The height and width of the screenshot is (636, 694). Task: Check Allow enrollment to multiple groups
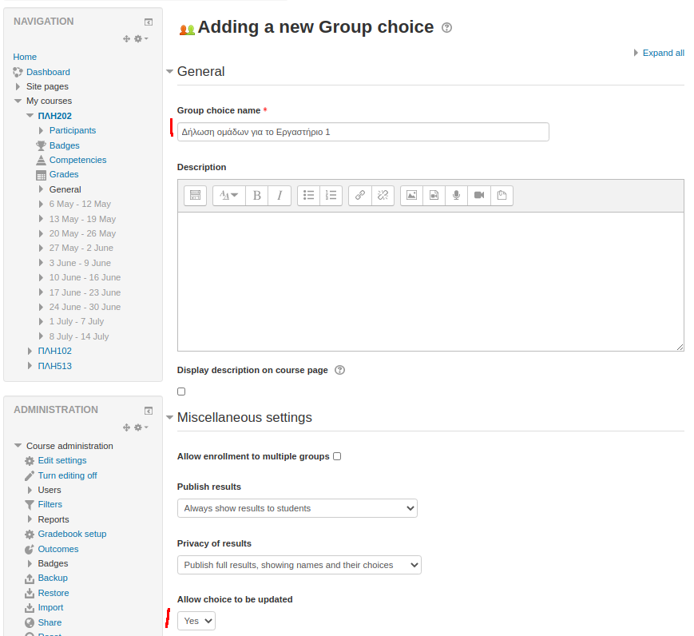(x=337, y=456)
